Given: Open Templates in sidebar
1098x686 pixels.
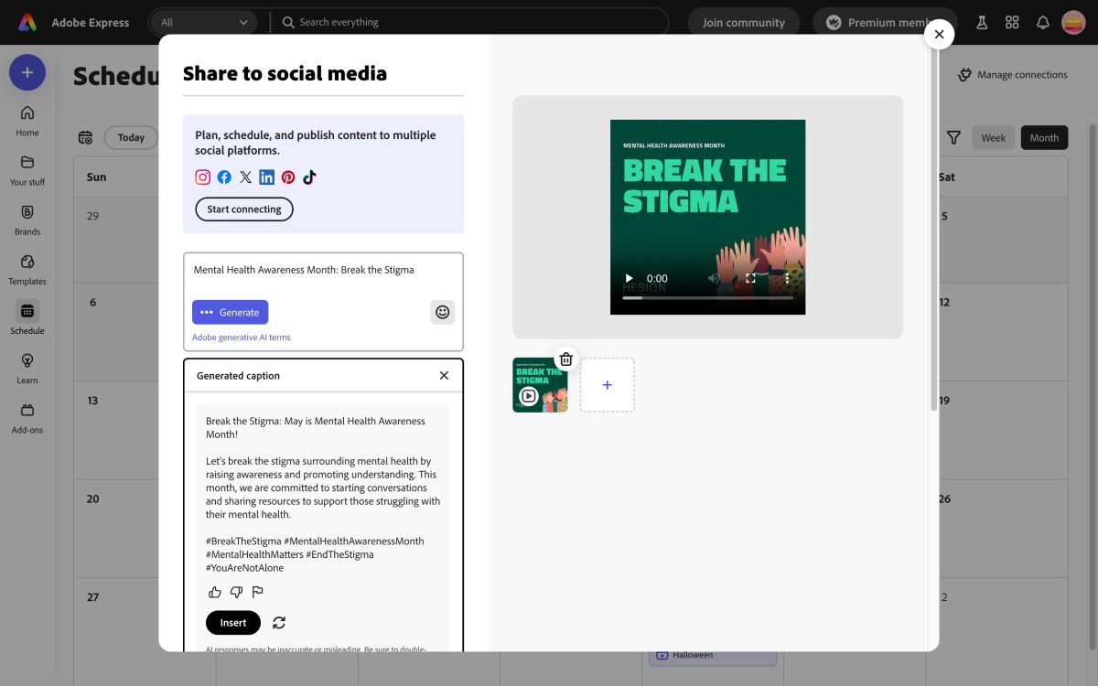Looking at the screenshot, I should point(27,269).
